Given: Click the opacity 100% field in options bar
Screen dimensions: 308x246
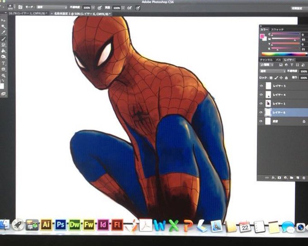Looking at the screenshot, I should (87, 8).
